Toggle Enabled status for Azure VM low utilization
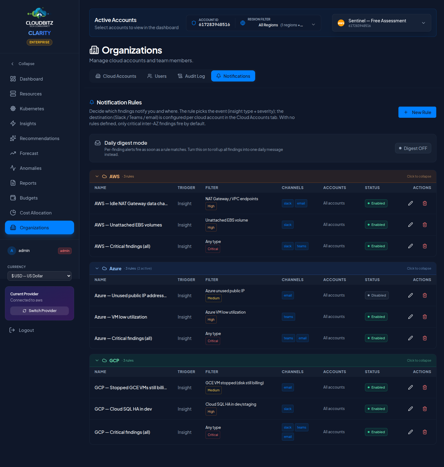Screen dimensions: 444x467 click(376, 317)
